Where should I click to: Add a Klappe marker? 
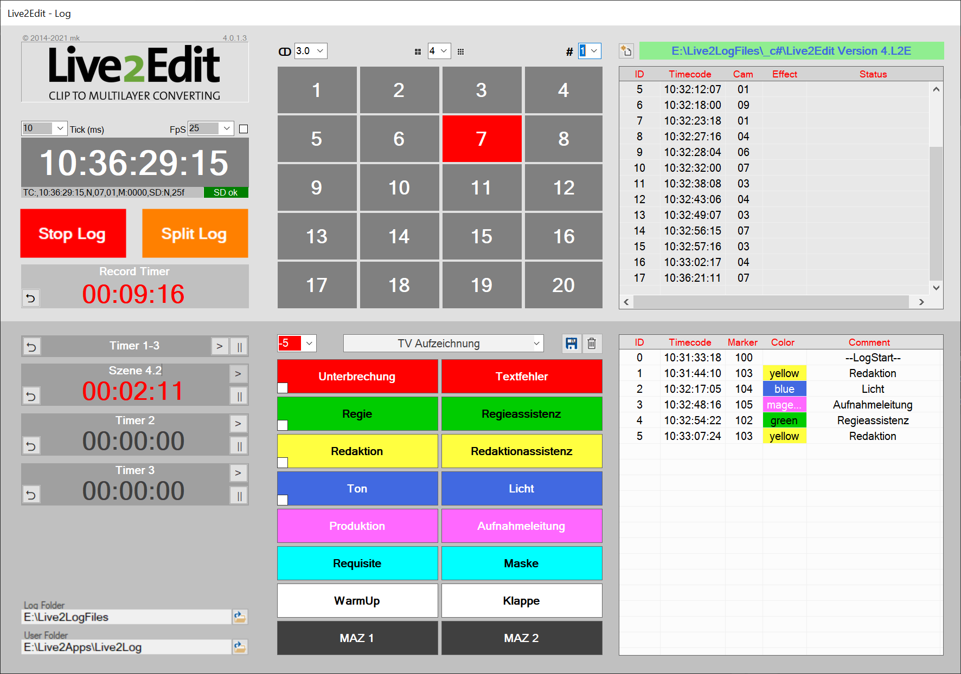[522, 601]
